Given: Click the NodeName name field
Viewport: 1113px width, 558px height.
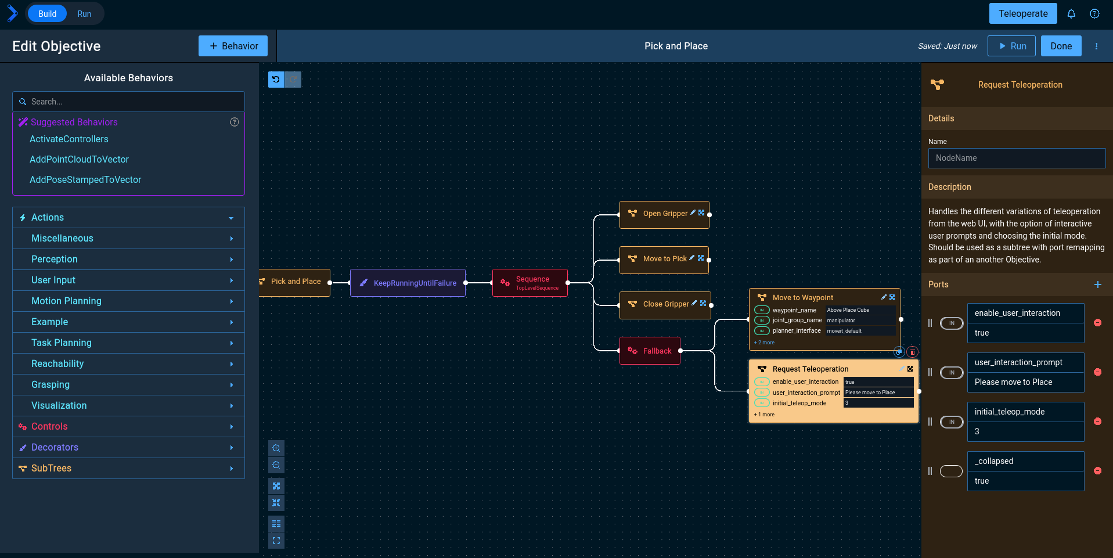Looking at the screenshot, I should [x=1017, y=158].
